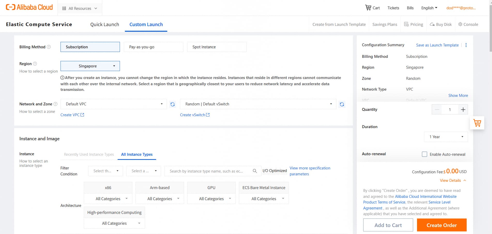This screenshot has width=492, height=234.
Task: Select Spot Instance billing method
Action: [x=217, y=47]
